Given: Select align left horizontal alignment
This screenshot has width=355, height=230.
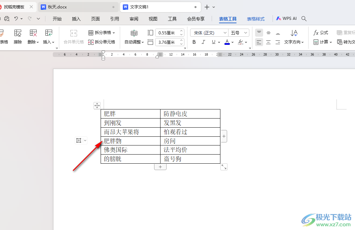Looking at the screenshot, I should pyautogui.click(x=259, y=42).
